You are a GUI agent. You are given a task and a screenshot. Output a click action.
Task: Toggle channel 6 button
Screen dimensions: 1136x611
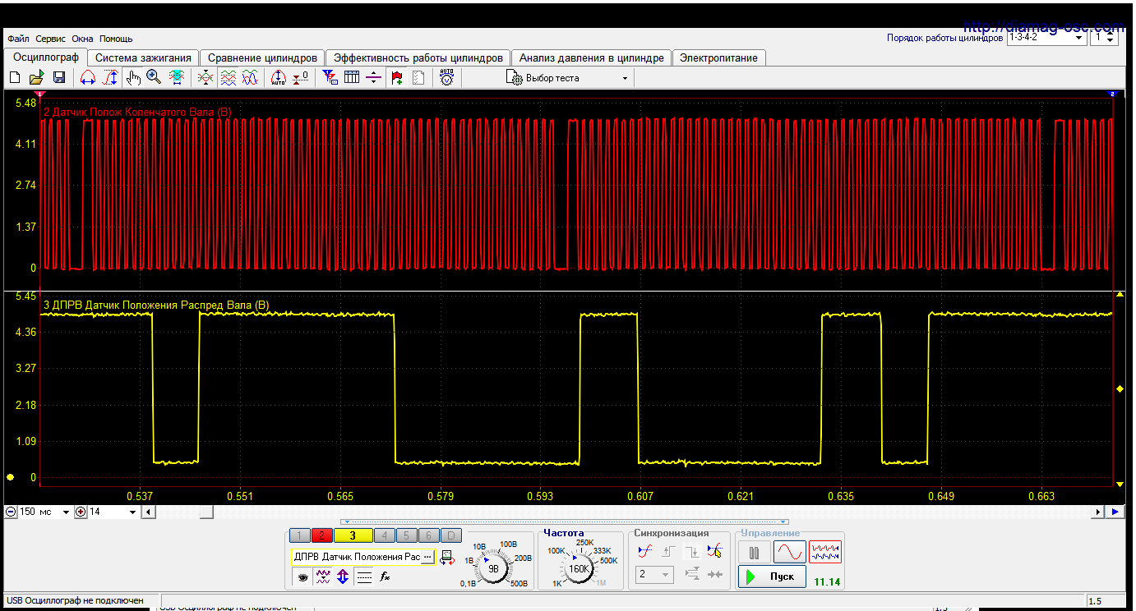427,535
